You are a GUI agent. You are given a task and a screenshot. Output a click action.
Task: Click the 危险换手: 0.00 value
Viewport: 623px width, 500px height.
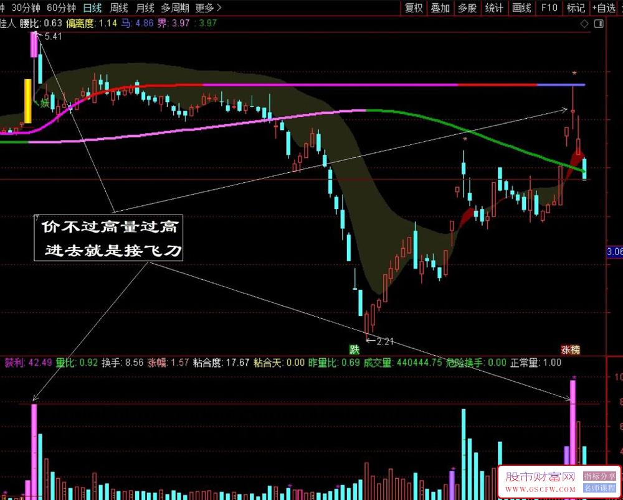[x=476, y=363]
